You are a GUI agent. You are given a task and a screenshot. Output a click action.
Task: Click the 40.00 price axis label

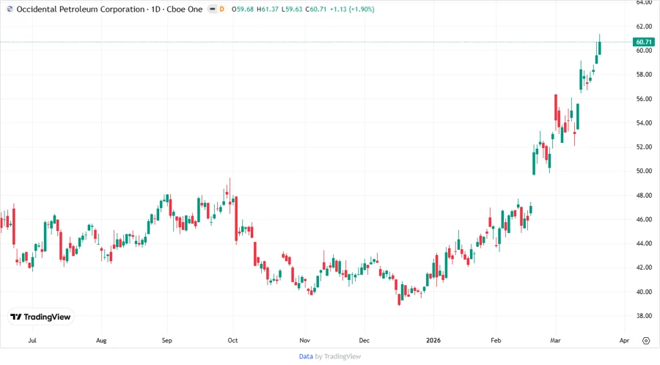[x=644, y=292]
